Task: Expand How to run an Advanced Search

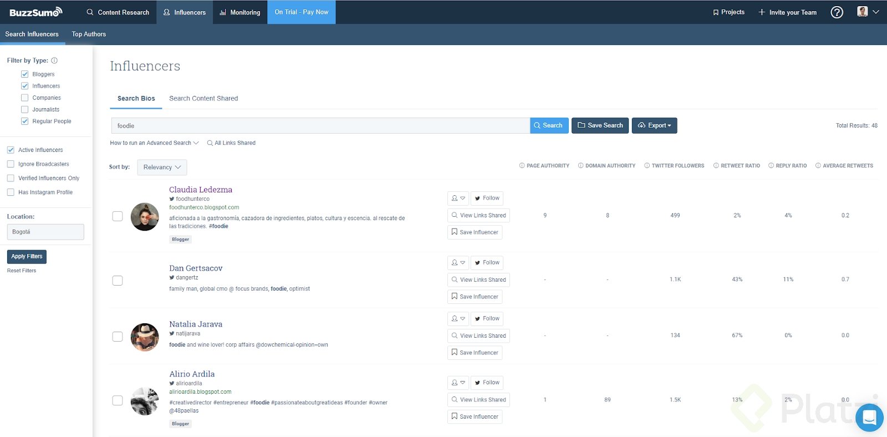Action: point(154,143)
